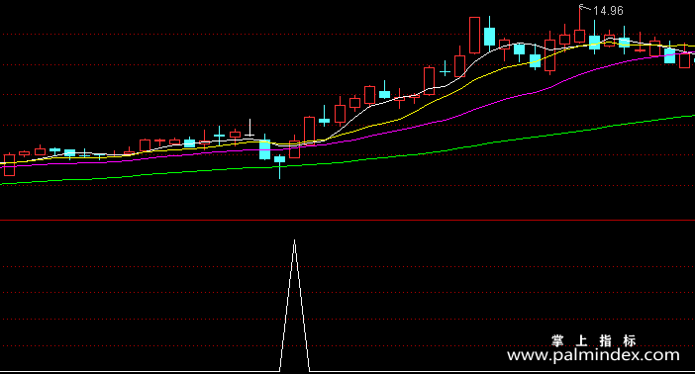The width and height of the screenshot is (695, 374).
Task: Click the tall red candle following the dip
Action: click(x=309, y=130)
